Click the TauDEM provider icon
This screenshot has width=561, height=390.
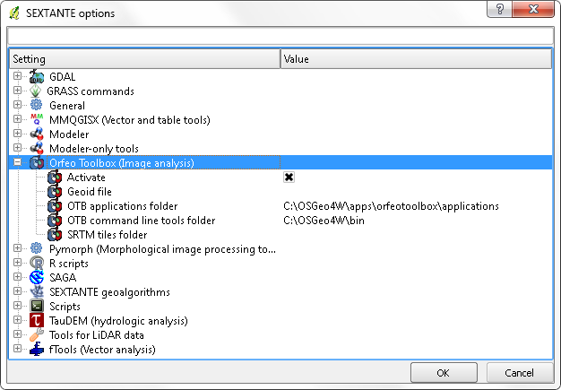36,320
